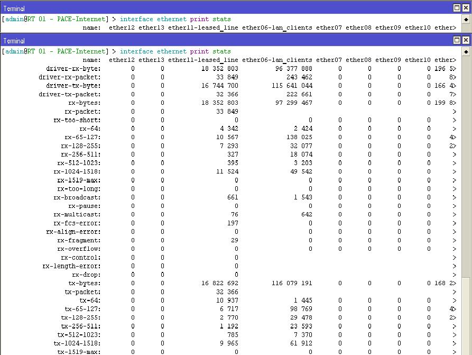Click the value 7 370
Screen dimensions: 472x355
[303, 335]
